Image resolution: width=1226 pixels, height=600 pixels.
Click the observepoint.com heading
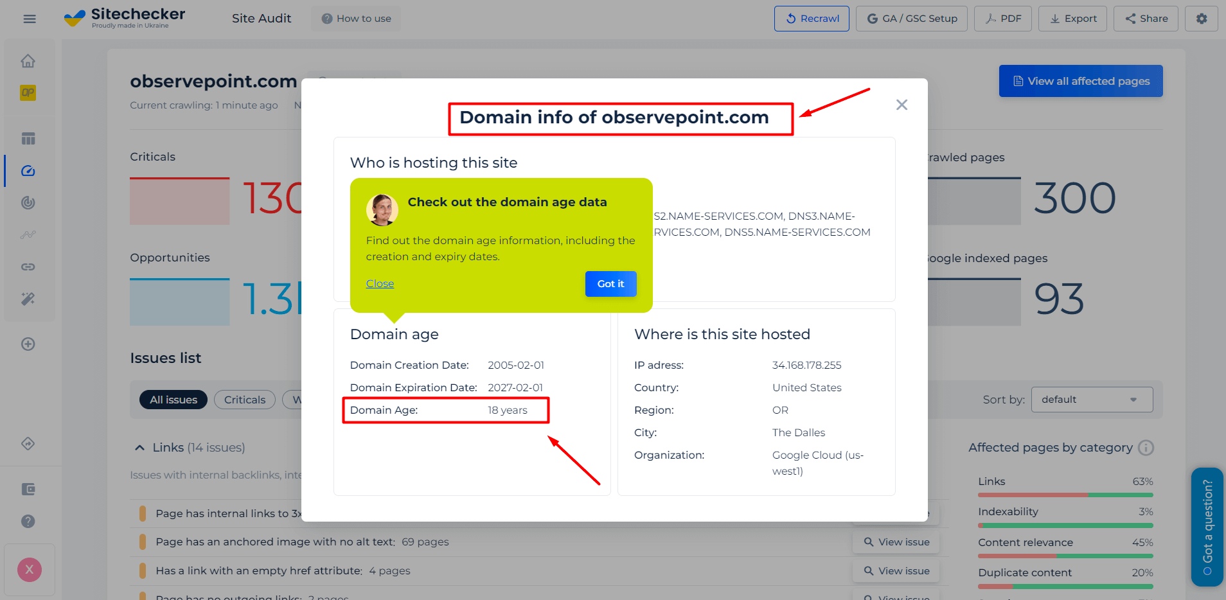point(213,81)
